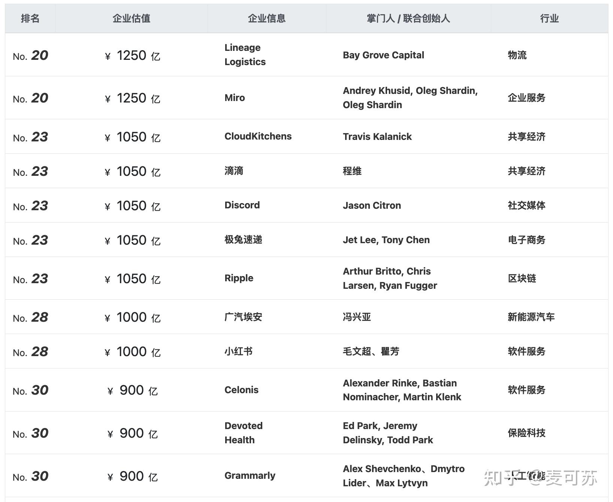Select the ¥1000亿 valuation in 广汽埃安 row
613x502 pixels.
click(x=133, y=317)
